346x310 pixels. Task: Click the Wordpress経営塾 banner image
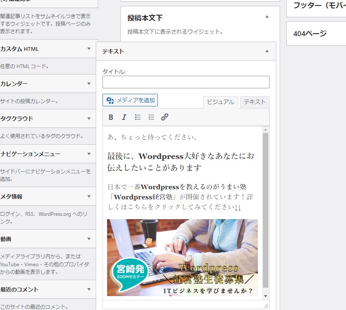click(182, 257)
